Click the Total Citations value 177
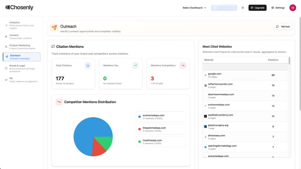This screenshot has height=169, width=301. tap(60, 78)
